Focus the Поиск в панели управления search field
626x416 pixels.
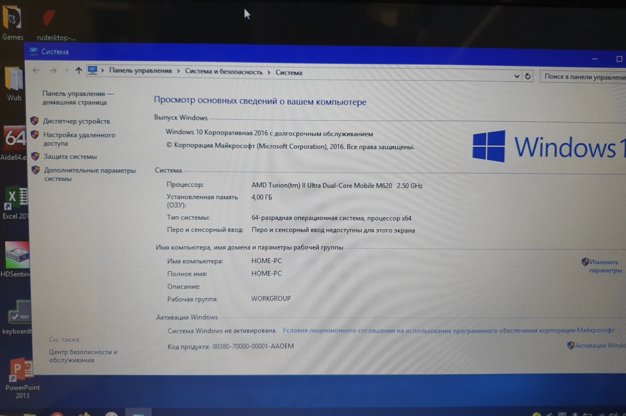pos(583,77)
